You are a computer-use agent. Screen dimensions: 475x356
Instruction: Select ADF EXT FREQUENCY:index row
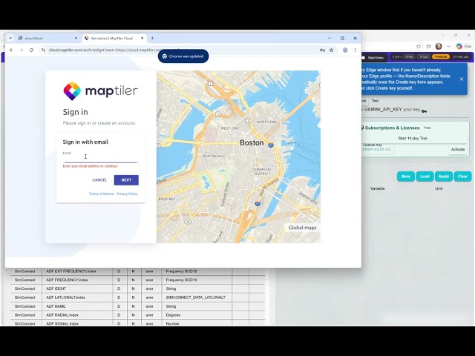click(x=138, y=271)
